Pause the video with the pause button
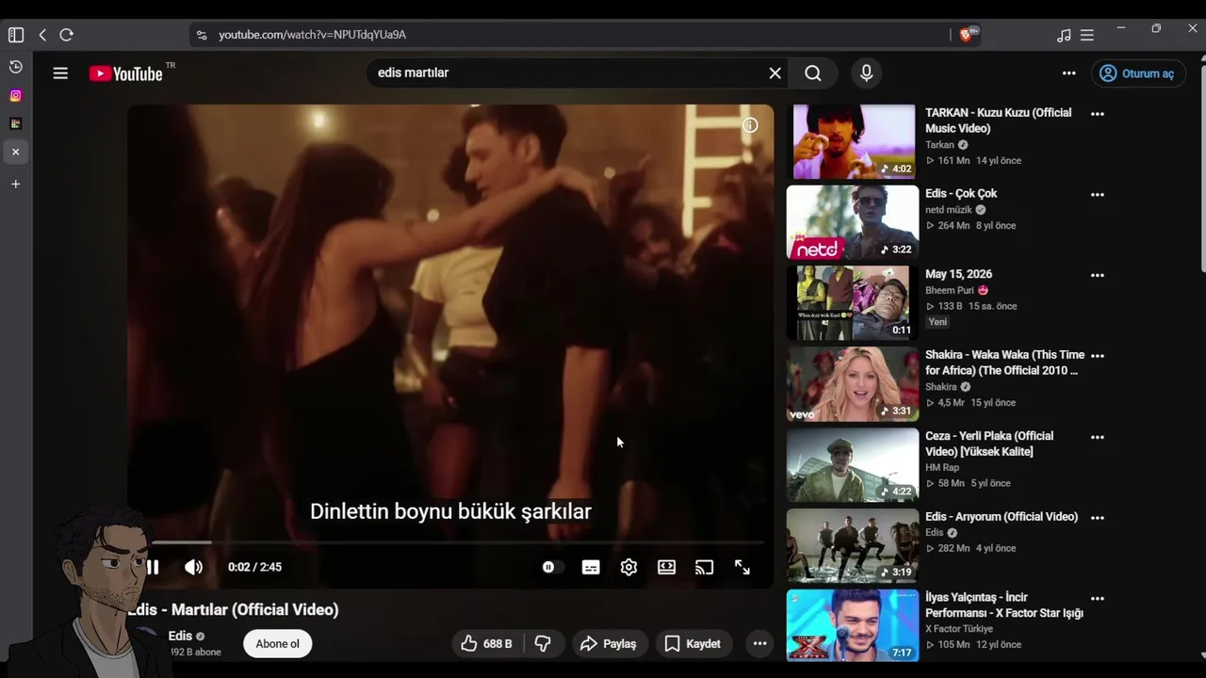This screenshot has width=1206, height=678. (x=153, y=567)
